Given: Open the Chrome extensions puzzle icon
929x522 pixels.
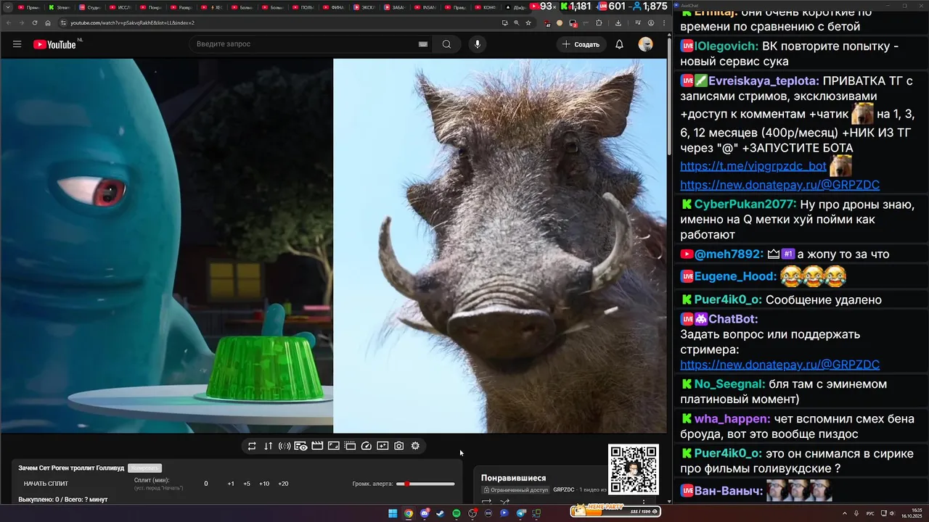Looking at the screenshot, I should 599,22.
